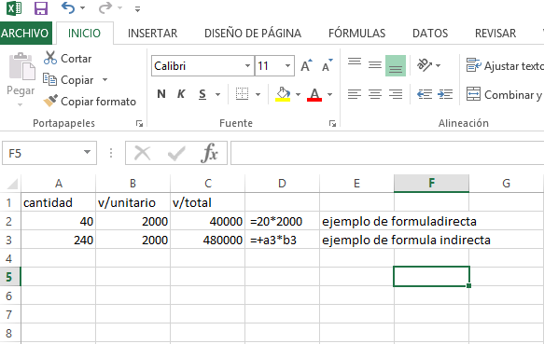This screenshot has width=544, height=344.
Task: Increase font size with the larger A icon
Action: [x=306, y=65]
